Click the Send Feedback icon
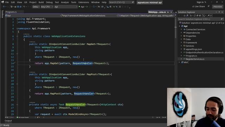Image resolution: width=225 pixels, height=127 pixels. [208, 6]
